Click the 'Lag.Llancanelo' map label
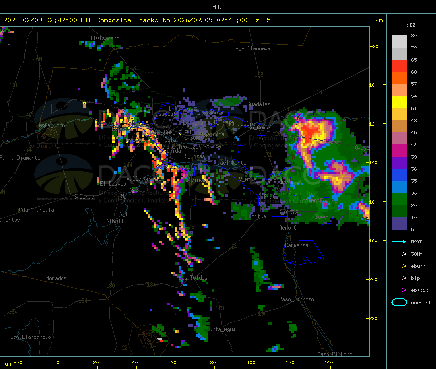This screenshot has height=369, width=436. (x=31, y=337)
